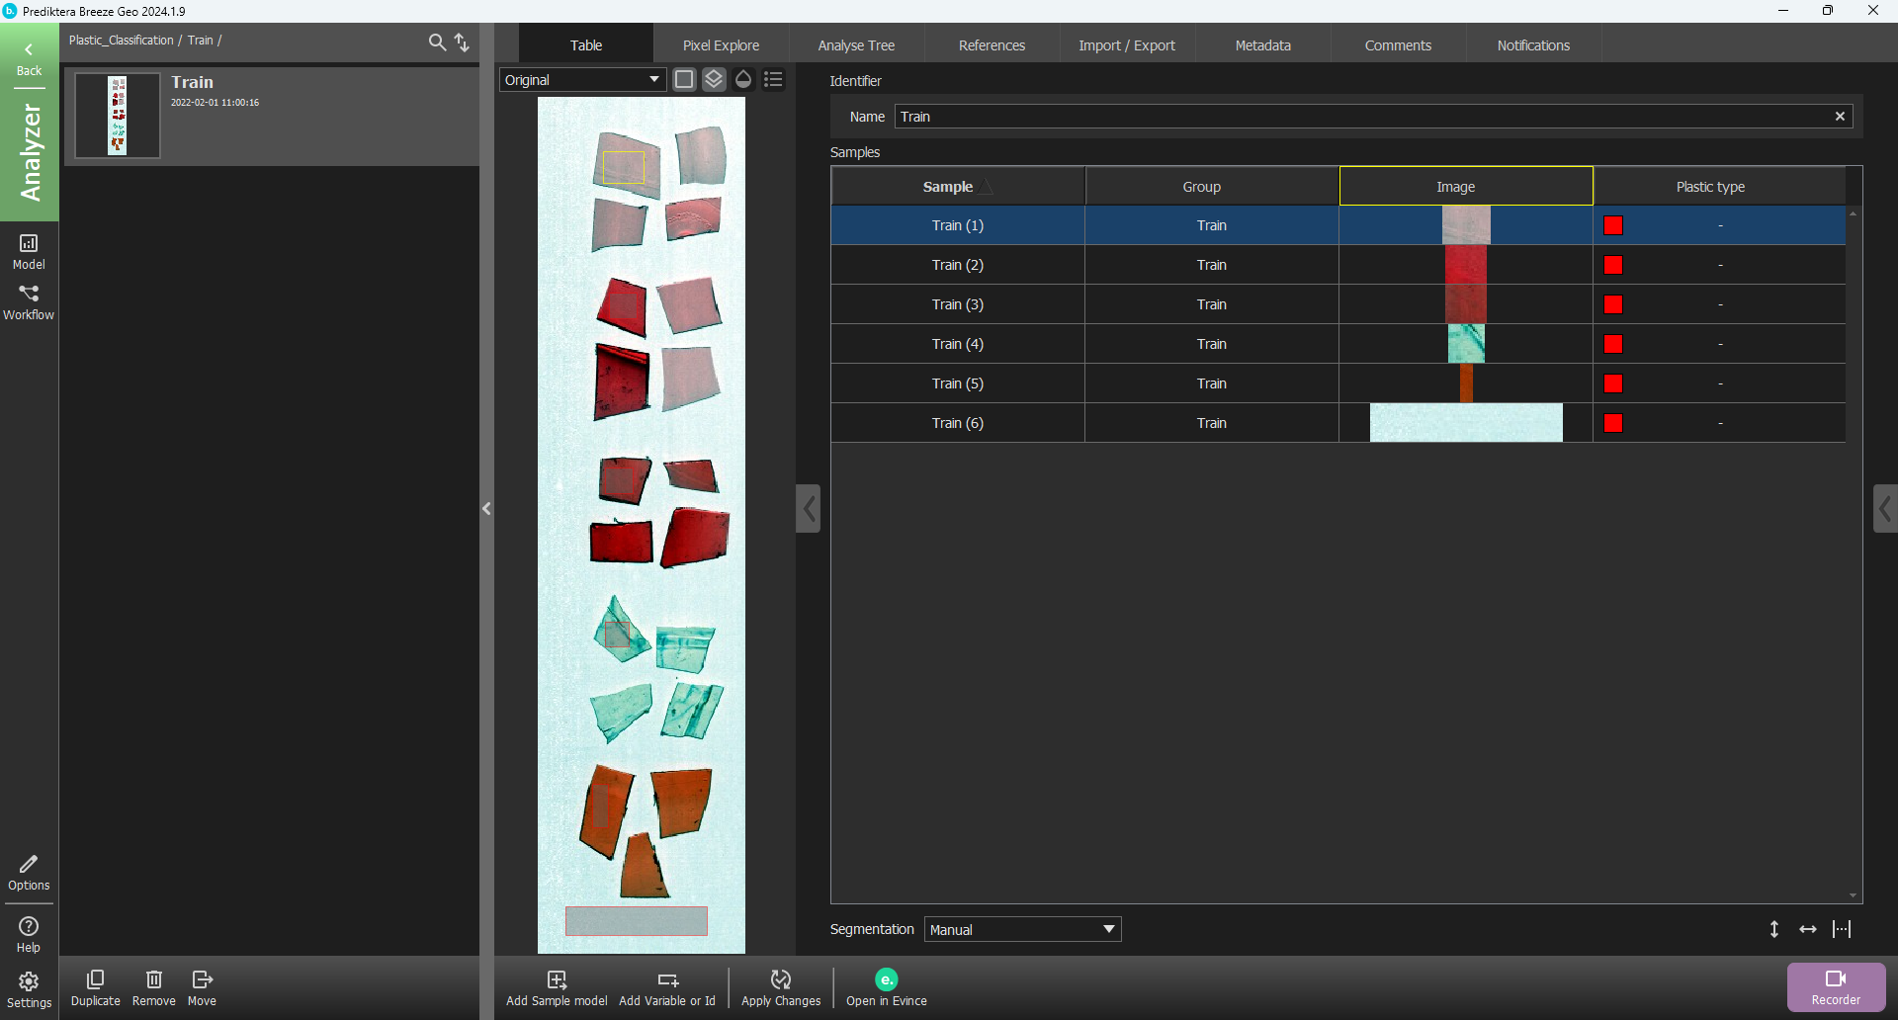Apply Changes to the samples
This screenshot has height=1020, width=1898.
point(781,987)
